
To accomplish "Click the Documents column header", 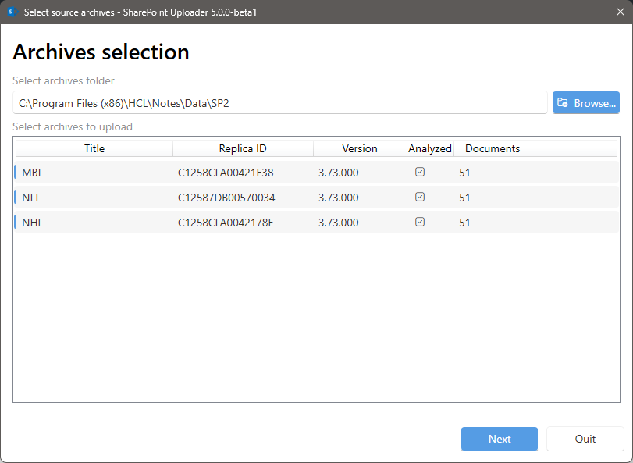I will click(x=493, y=148).
